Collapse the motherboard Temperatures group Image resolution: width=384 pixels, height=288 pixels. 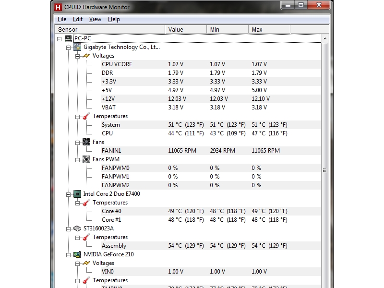point(77,117)
